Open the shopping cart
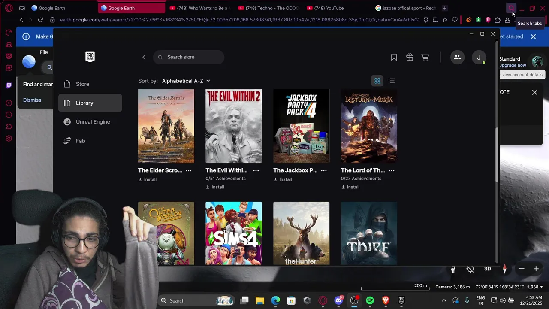The width and height of the screenshot is (549, 309). point(425,57)
